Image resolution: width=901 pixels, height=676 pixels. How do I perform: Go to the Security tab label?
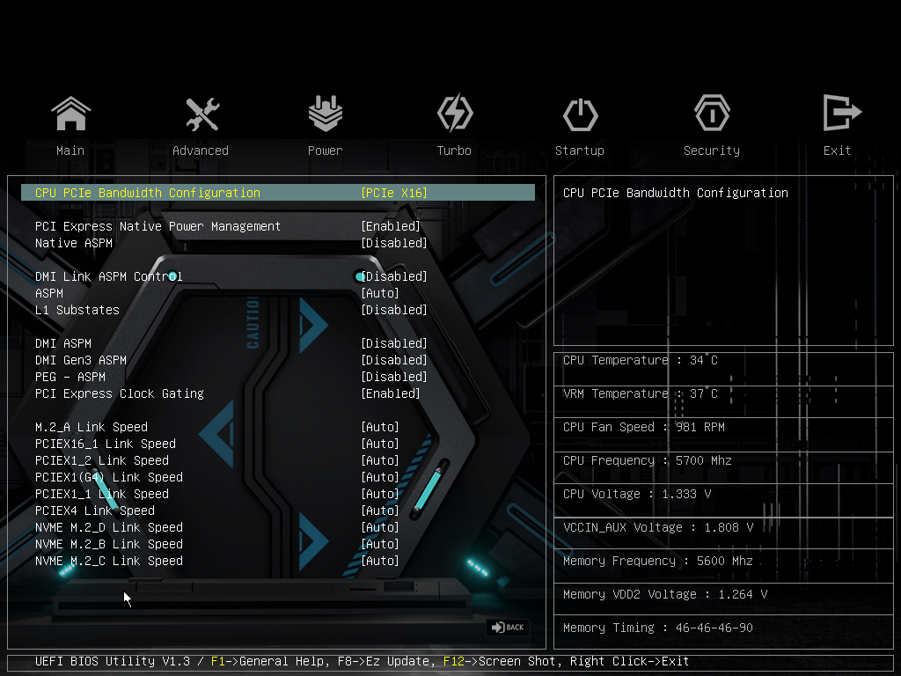click(712, 151)
